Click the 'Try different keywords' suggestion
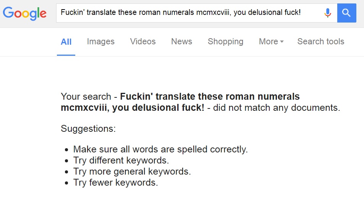The width and height of the screenshot is (364, 212). (x=121, y=160)
